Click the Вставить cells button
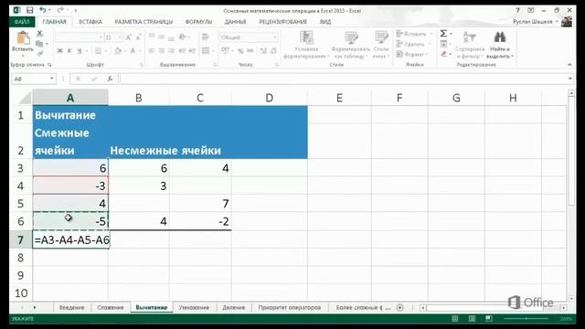585x329 pixels. tap(414, 34)
